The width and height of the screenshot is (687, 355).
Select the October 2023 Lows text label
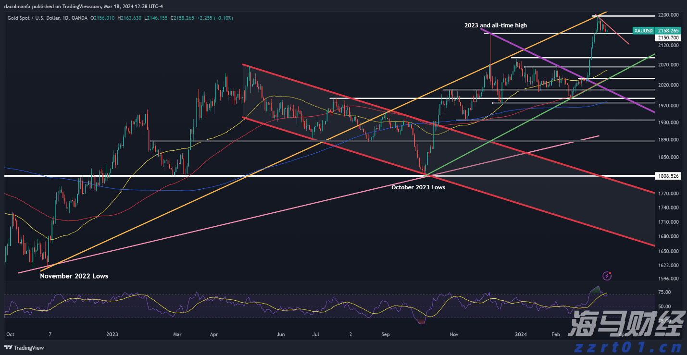tap(418, 187)
